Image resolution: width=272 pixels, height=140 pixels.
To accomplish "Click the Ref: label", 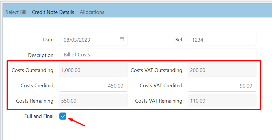I will click(x=179, y=40).
